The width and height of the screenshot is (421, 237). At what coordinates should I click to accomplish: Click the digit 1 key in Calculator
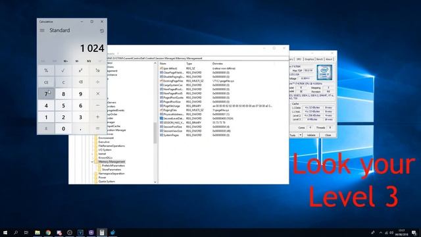[x=46, y=117]
